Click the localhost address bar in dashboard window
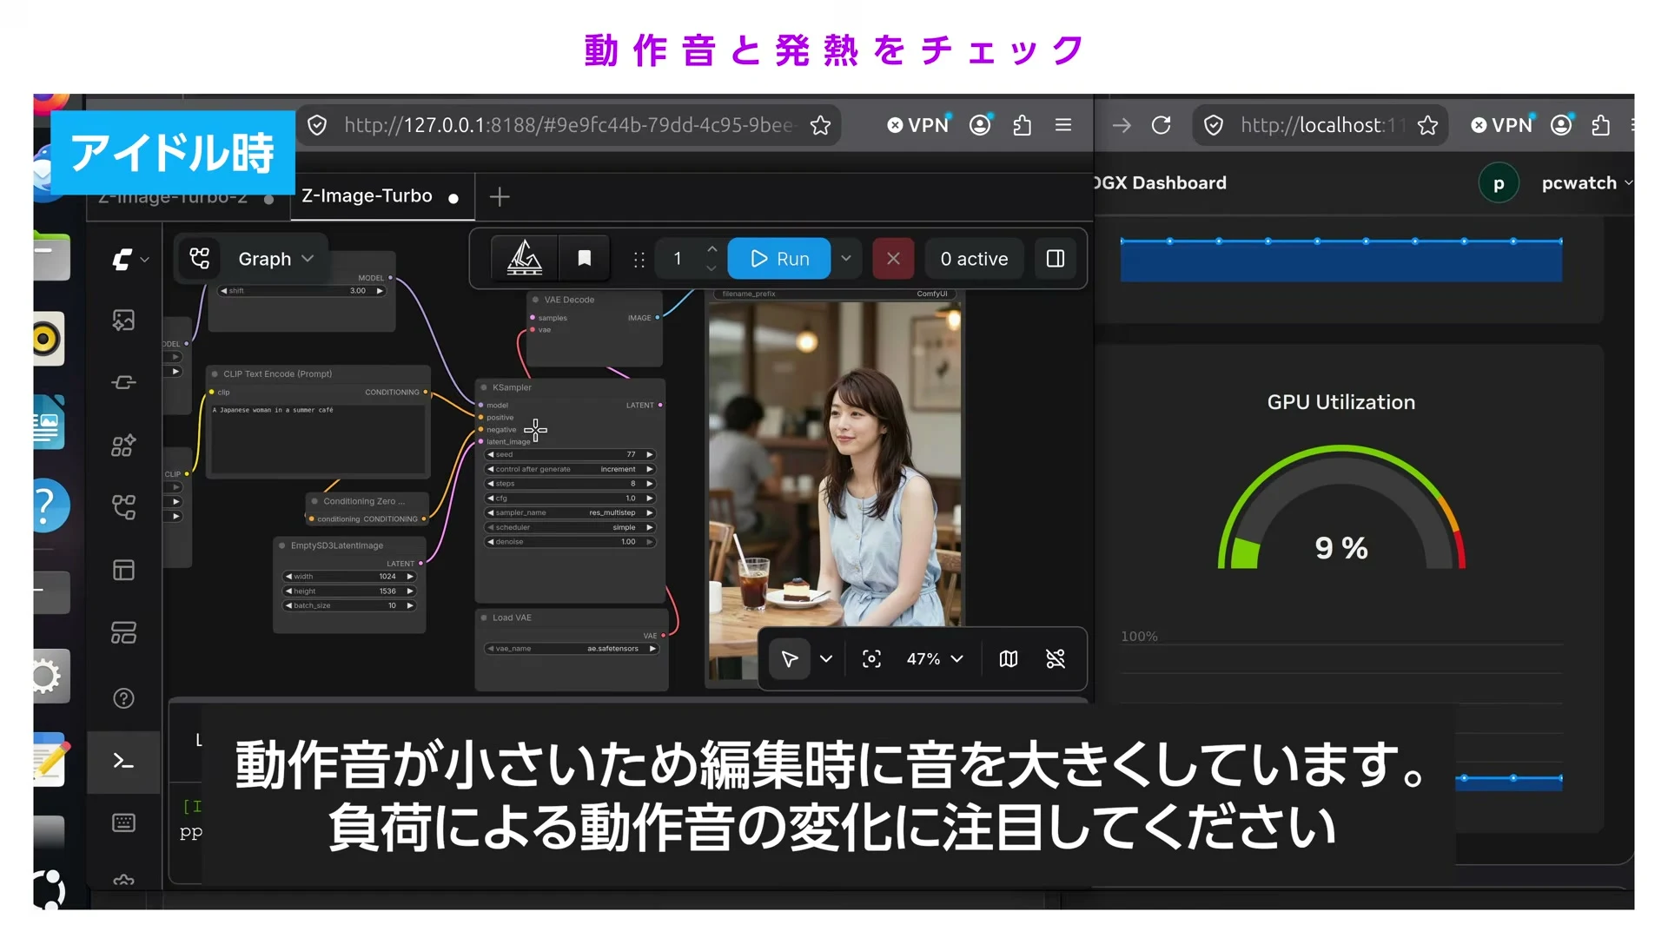 click(1320, 125)
